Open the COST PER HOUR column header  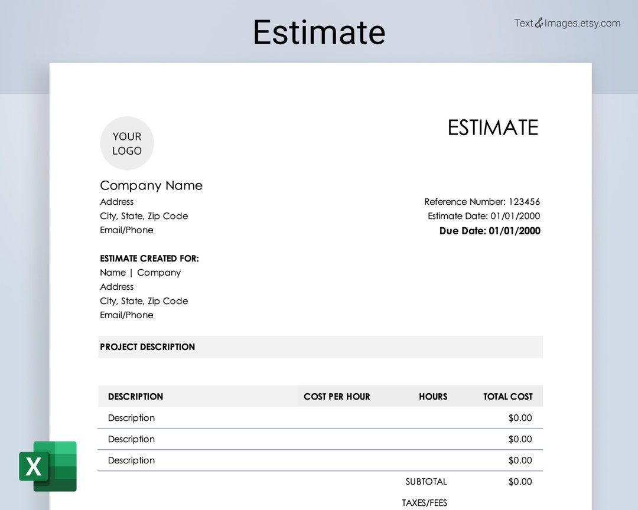(337, 396)
